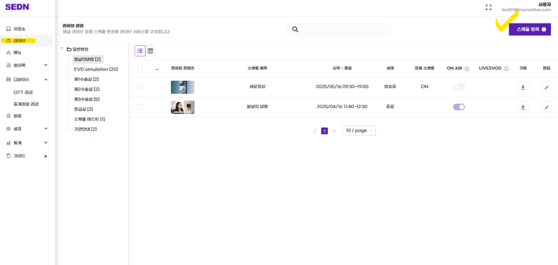Click the search magnifier icon
The height and width of the screenshot is (265, 558).
295,30
